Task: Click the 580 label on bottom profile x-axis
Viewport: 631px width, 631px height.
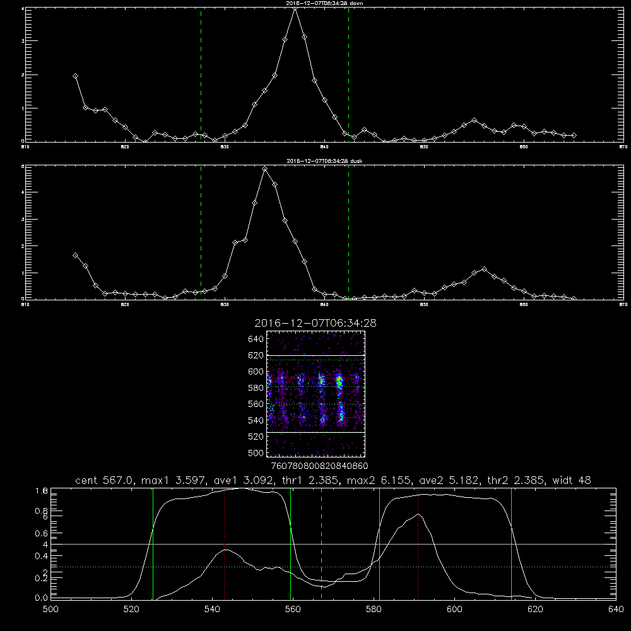Action: [374, 610]
